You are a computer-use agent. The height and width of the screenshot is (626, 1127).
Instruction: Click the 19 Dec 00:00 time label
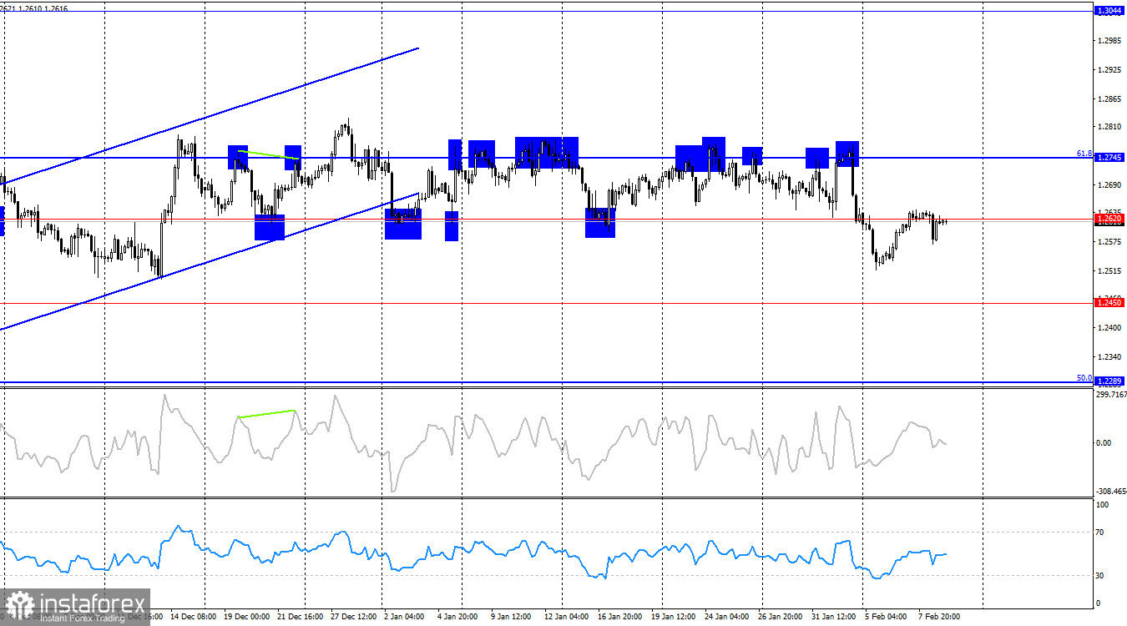249,616
